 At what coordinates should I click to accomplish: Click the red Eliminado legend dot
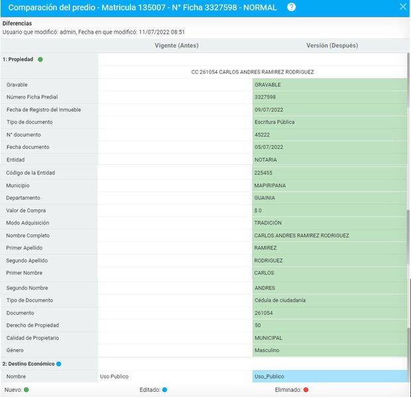pos(306,390)
